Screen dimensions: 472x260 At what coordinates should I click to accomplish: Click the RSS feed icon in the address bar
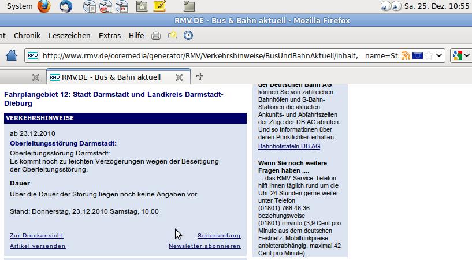(x=406, y=56)
